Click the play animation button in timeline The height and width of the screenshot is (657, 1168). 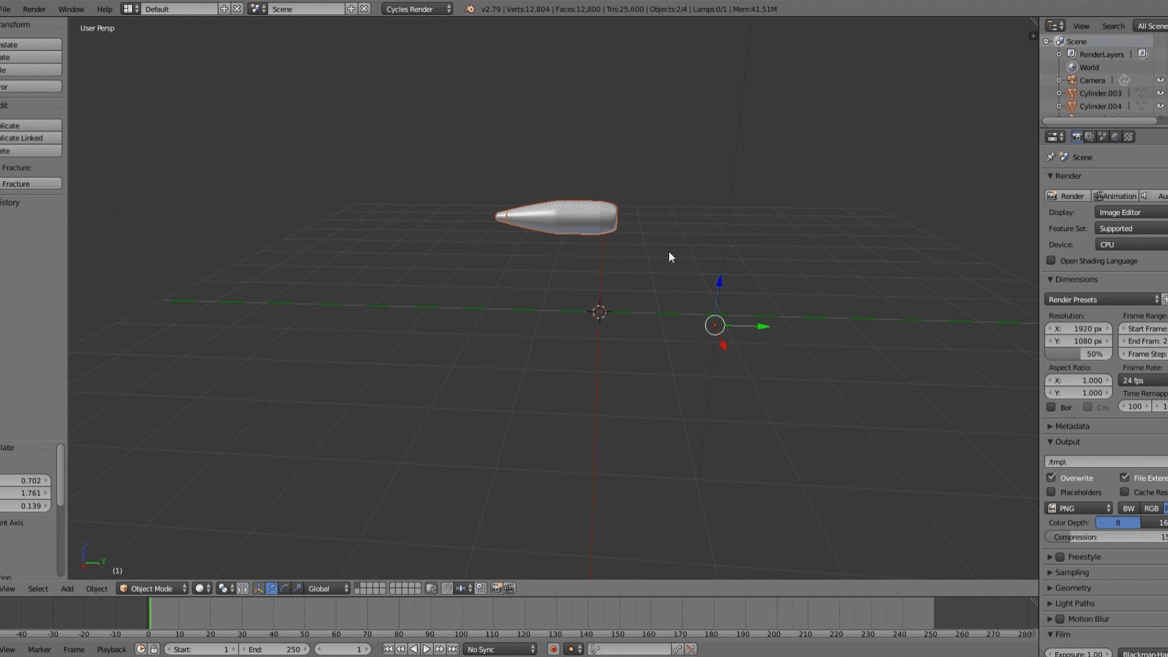(x=426, y=649)
